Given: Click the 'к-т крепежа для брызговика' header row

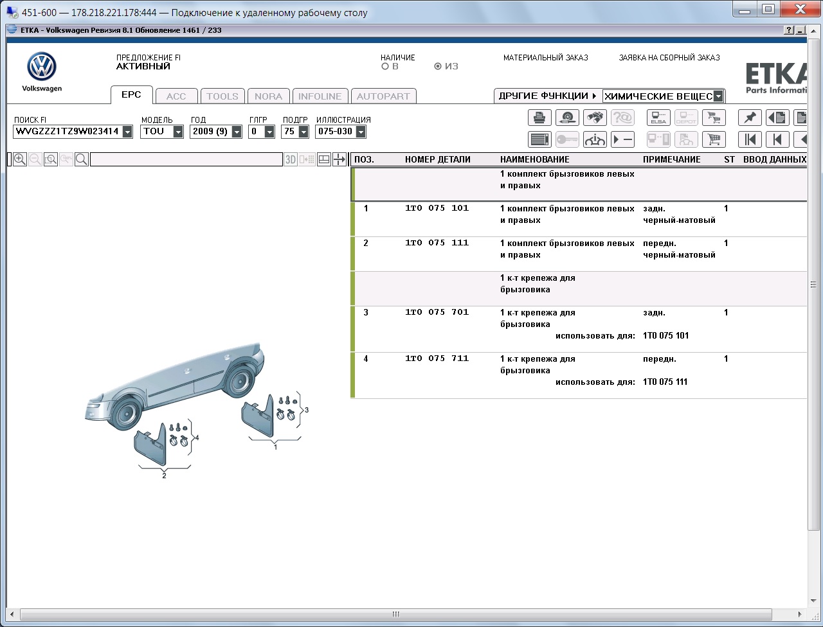Looking at the screenshot, I should 579,288.
